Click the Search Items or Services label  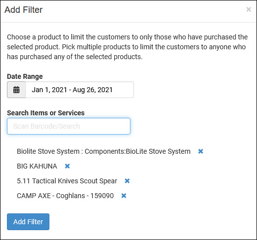click(46, 113)
